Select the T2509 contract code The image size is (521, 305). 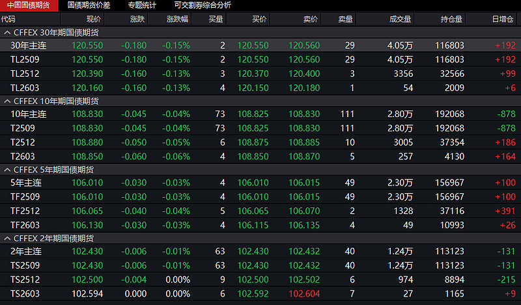[23, 129]
